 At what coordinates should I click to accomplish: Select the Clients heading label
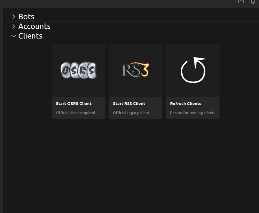(30, 36)
